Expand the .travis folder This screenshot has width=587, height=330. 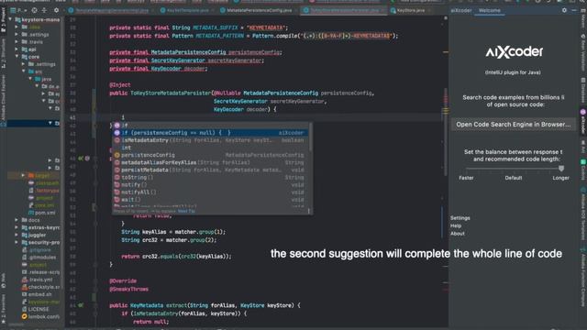[17, 41]
